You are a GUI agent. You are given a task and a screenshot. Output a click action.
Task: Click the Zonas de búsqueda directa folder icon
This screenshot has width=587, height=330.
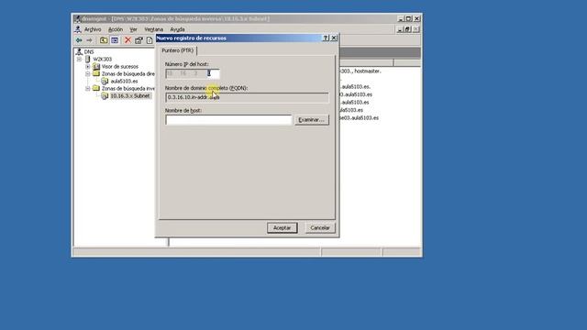[96, 73]
